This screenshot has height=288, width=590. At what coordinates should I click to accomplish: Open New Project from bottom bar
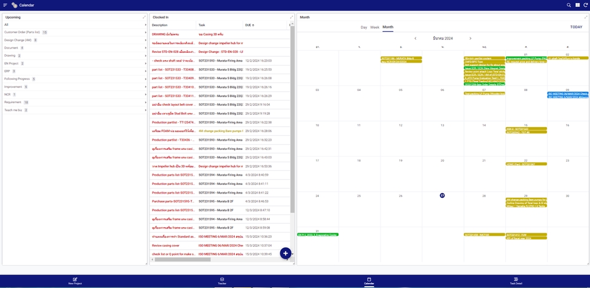pos(75,281)
